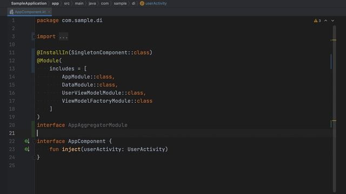Click the 'includes' keyword
Image resolution: width=346 pixels, height=194 pixels.
point(62,68)
